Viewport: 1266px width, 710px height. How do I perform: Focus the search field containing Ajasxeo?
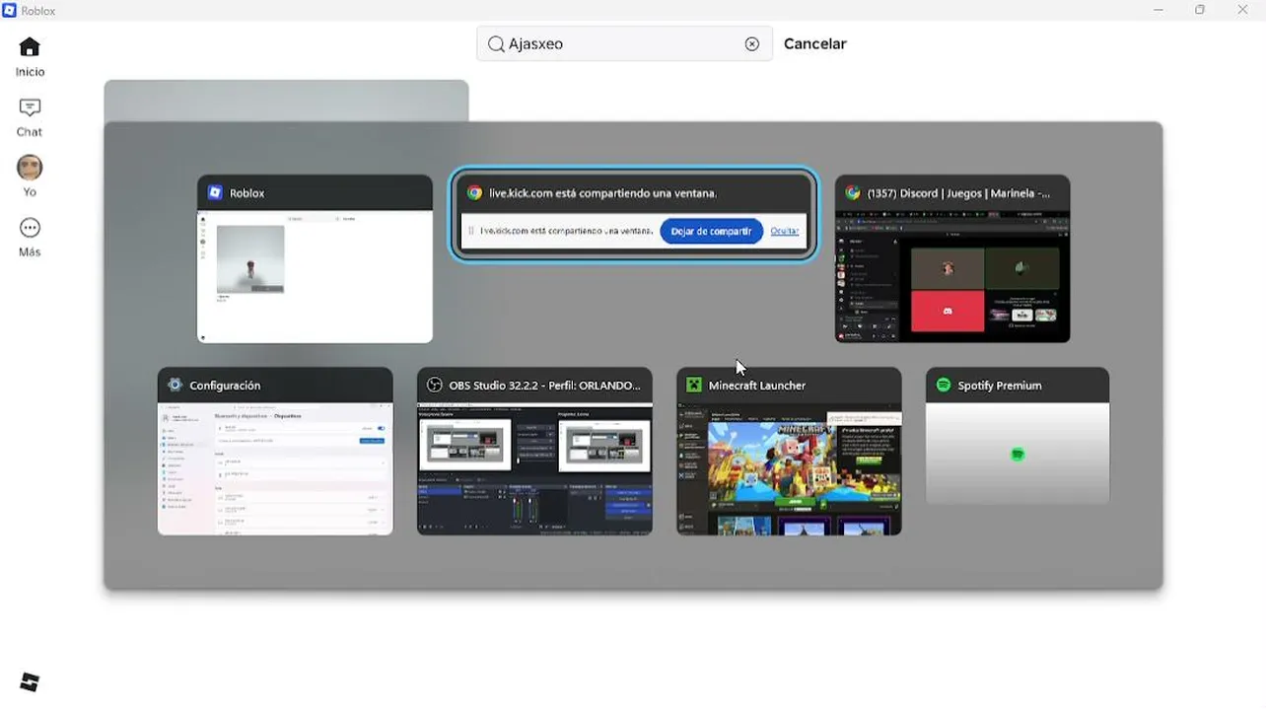pyautogui.click(x=624, y=43)
